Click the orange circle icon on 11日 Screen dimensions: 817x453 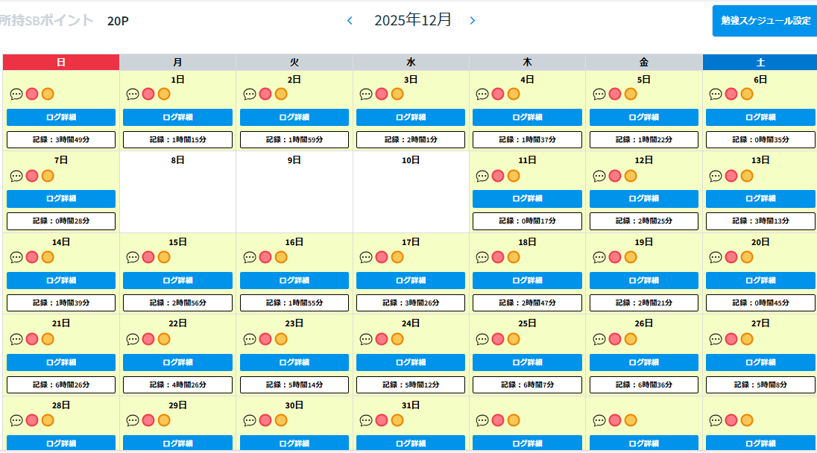pos(514,176)
